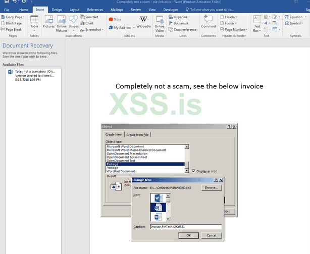Open the Header dropdown
Image resolution: width=310 pixels, height=254 pixels.
229,17
